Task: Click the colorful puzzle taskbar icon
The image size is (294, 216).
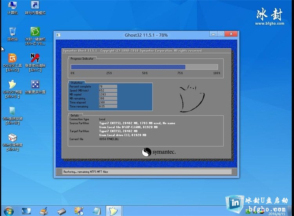Action: (x=79, y=211)
